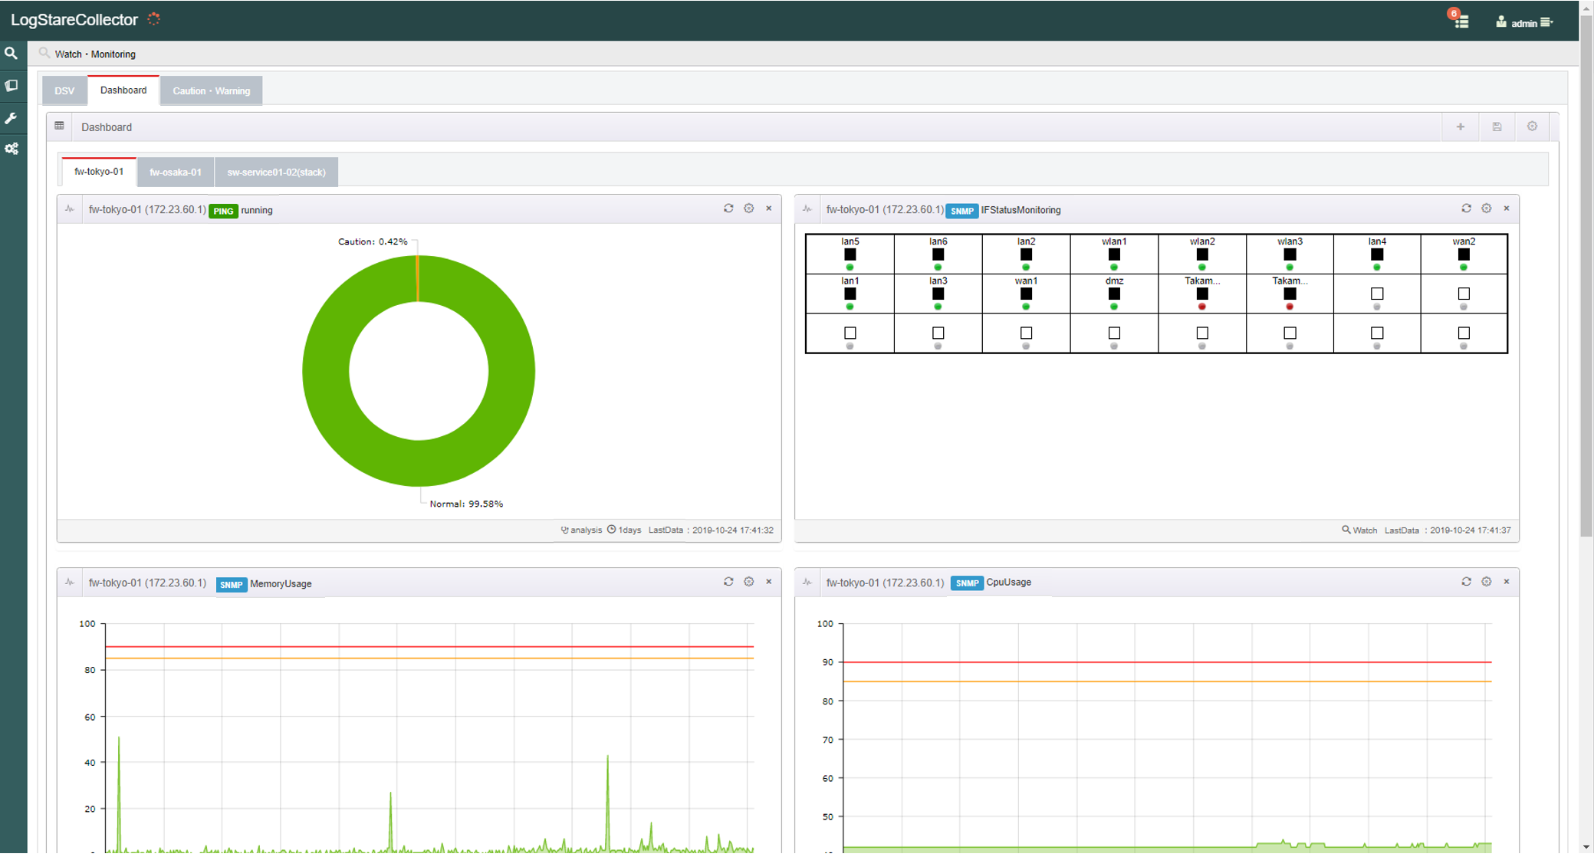Image resolution: width=1594 pixels, height=857 pixels.
Task: Close the IFStatusMonitoring widget
Action: [x=1507, y=209]
